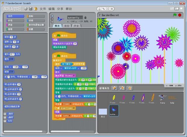Open the empty dropdown in the 移到 block

pyautogui.click(x=12, y=72)
